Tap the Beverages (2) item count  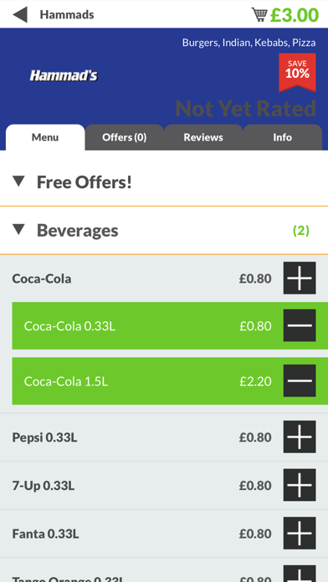(301, 231)
